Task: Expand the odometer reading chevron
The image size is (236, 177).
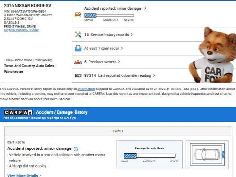Action: [154, 75]
